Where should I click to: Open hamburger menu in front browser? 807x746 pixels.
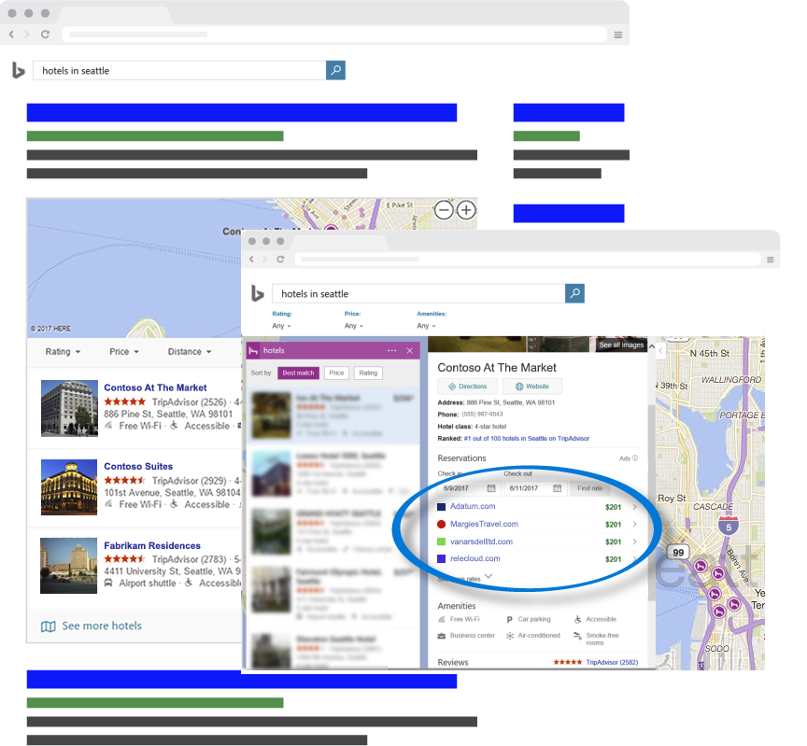(771, 260)
